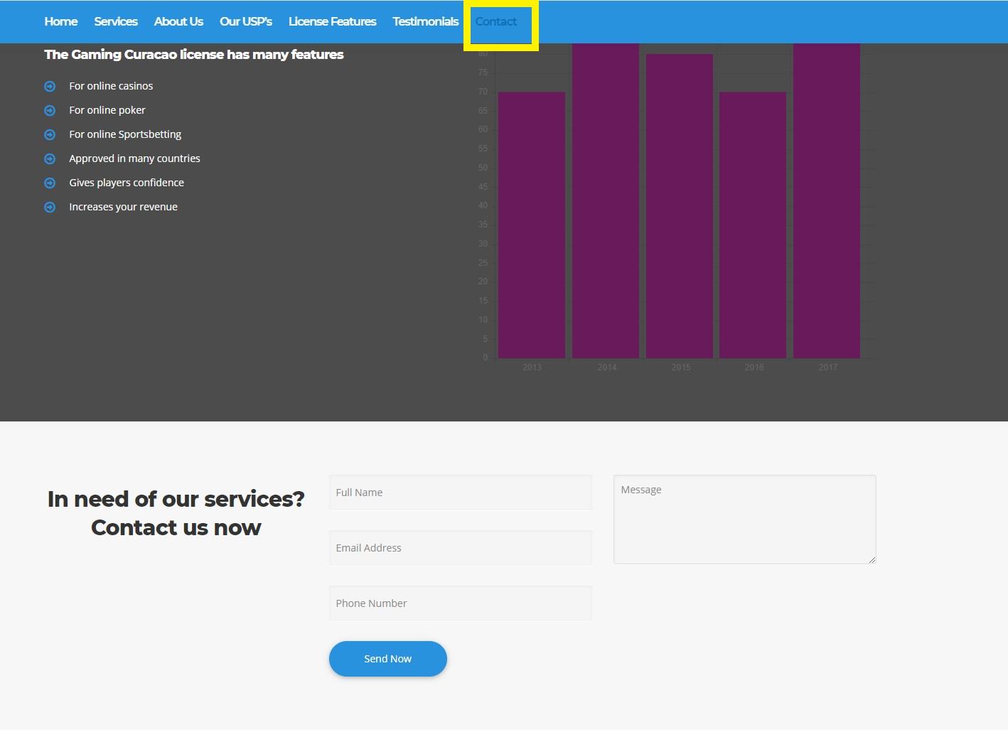Click inside the Message text area
Viewport: 1008px width, 742px height.
pyautogui.click(x=744, y=520)
